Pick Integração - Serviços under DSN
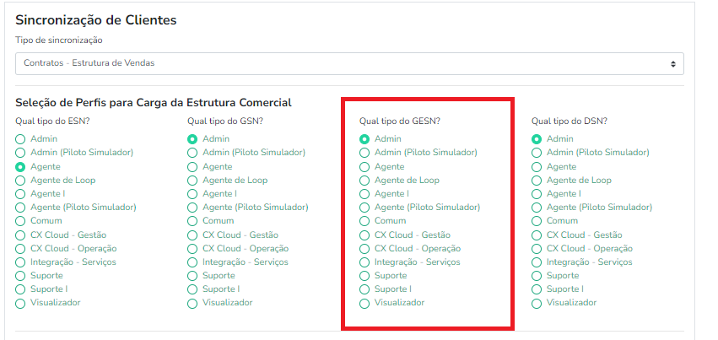This screenshot has height=340, width=718. tap(537, 262)
